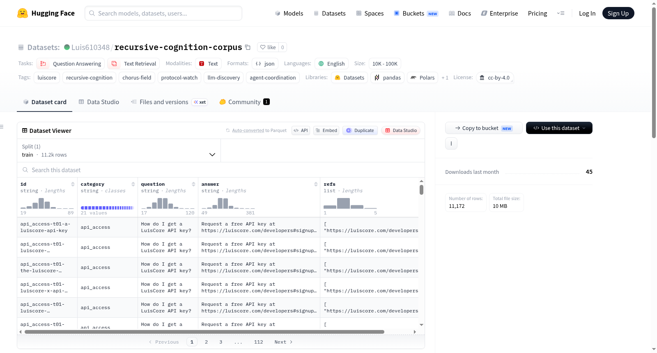The width and height of the screenshot is (657, 353).
Task: Open Enterprise navigation link
Action: tap(500, 13)
